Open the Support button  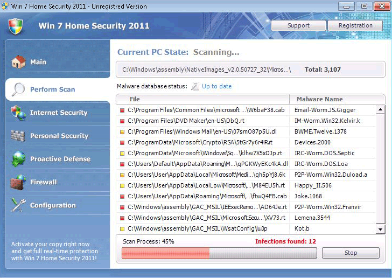pos(298,25)
